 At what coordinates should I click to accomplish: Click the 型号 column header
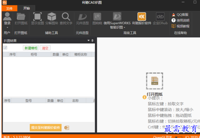point(29,101)
